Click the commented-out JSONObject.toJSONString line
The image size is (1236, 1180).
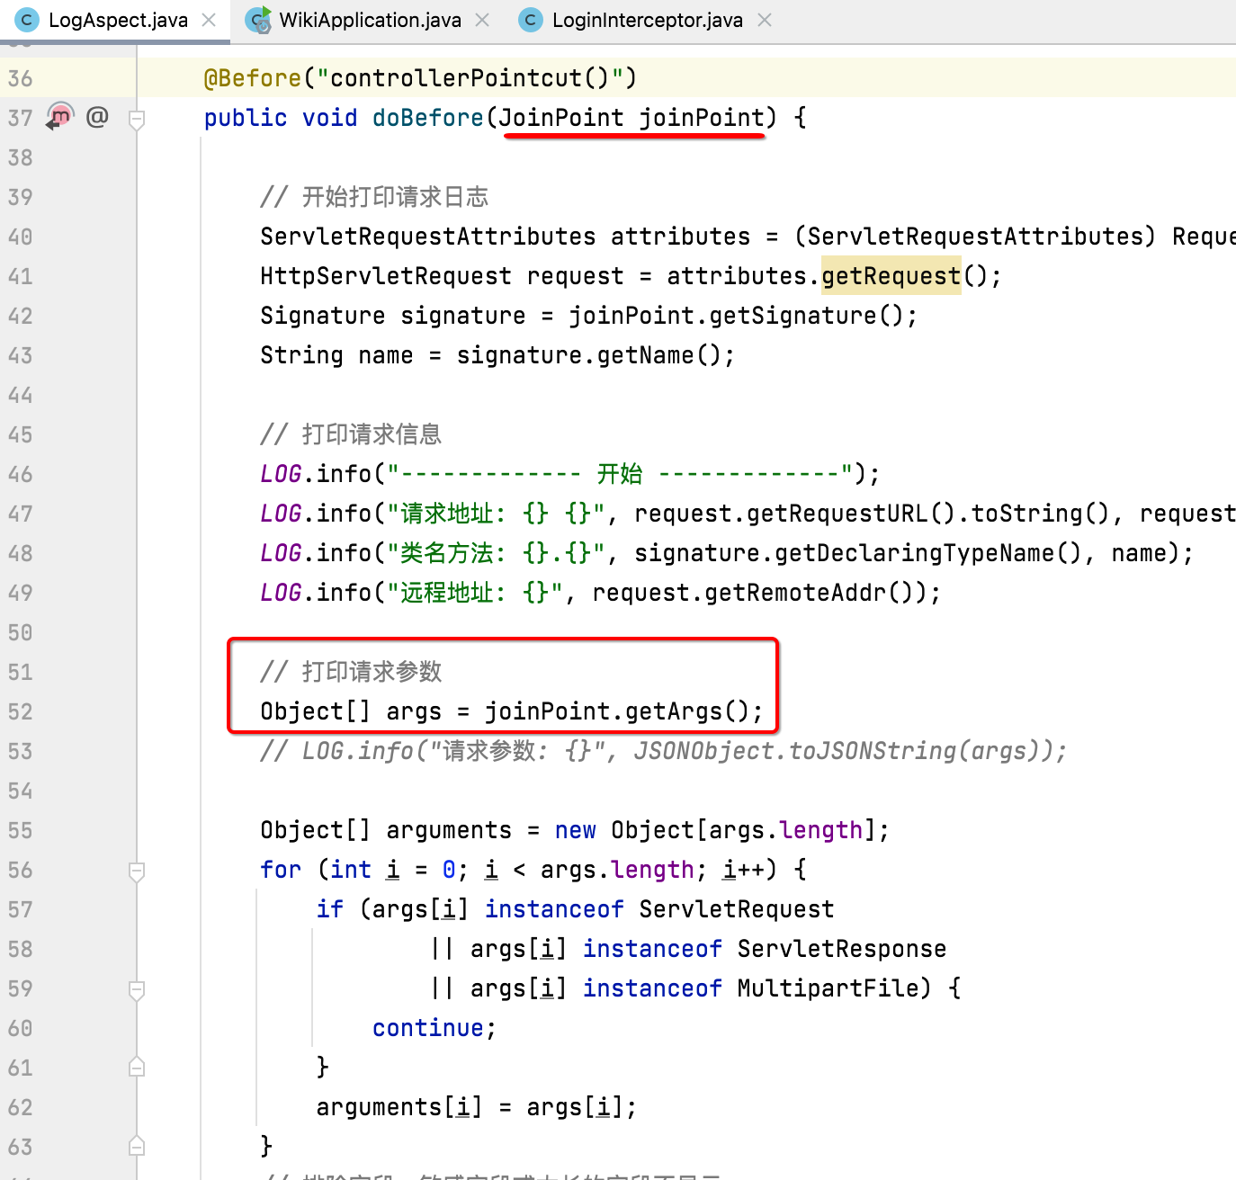point(664,751)
